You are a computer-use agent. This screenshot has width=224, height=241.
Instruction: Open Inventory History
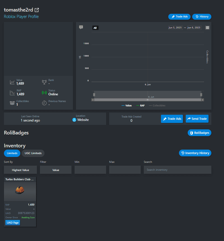195,153
